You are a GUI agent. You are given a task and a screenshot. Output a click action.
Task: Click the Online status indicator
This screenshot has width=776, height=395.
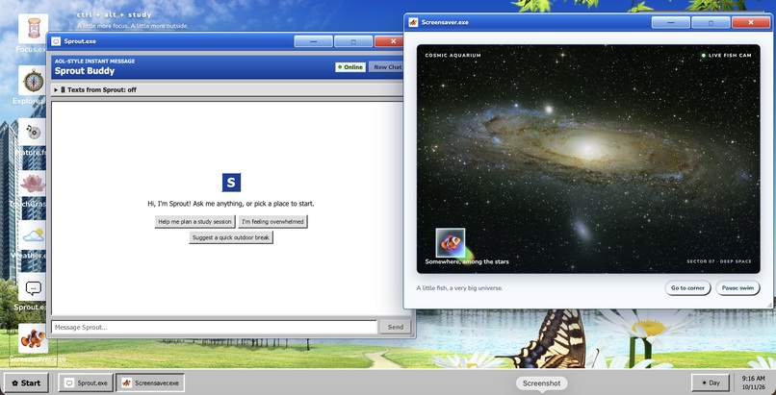(x=349, y=67)
